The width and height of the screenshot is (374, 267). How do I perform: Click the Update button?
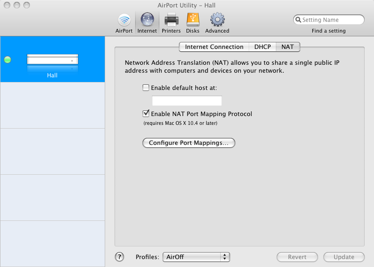click(x=344, y=257)
